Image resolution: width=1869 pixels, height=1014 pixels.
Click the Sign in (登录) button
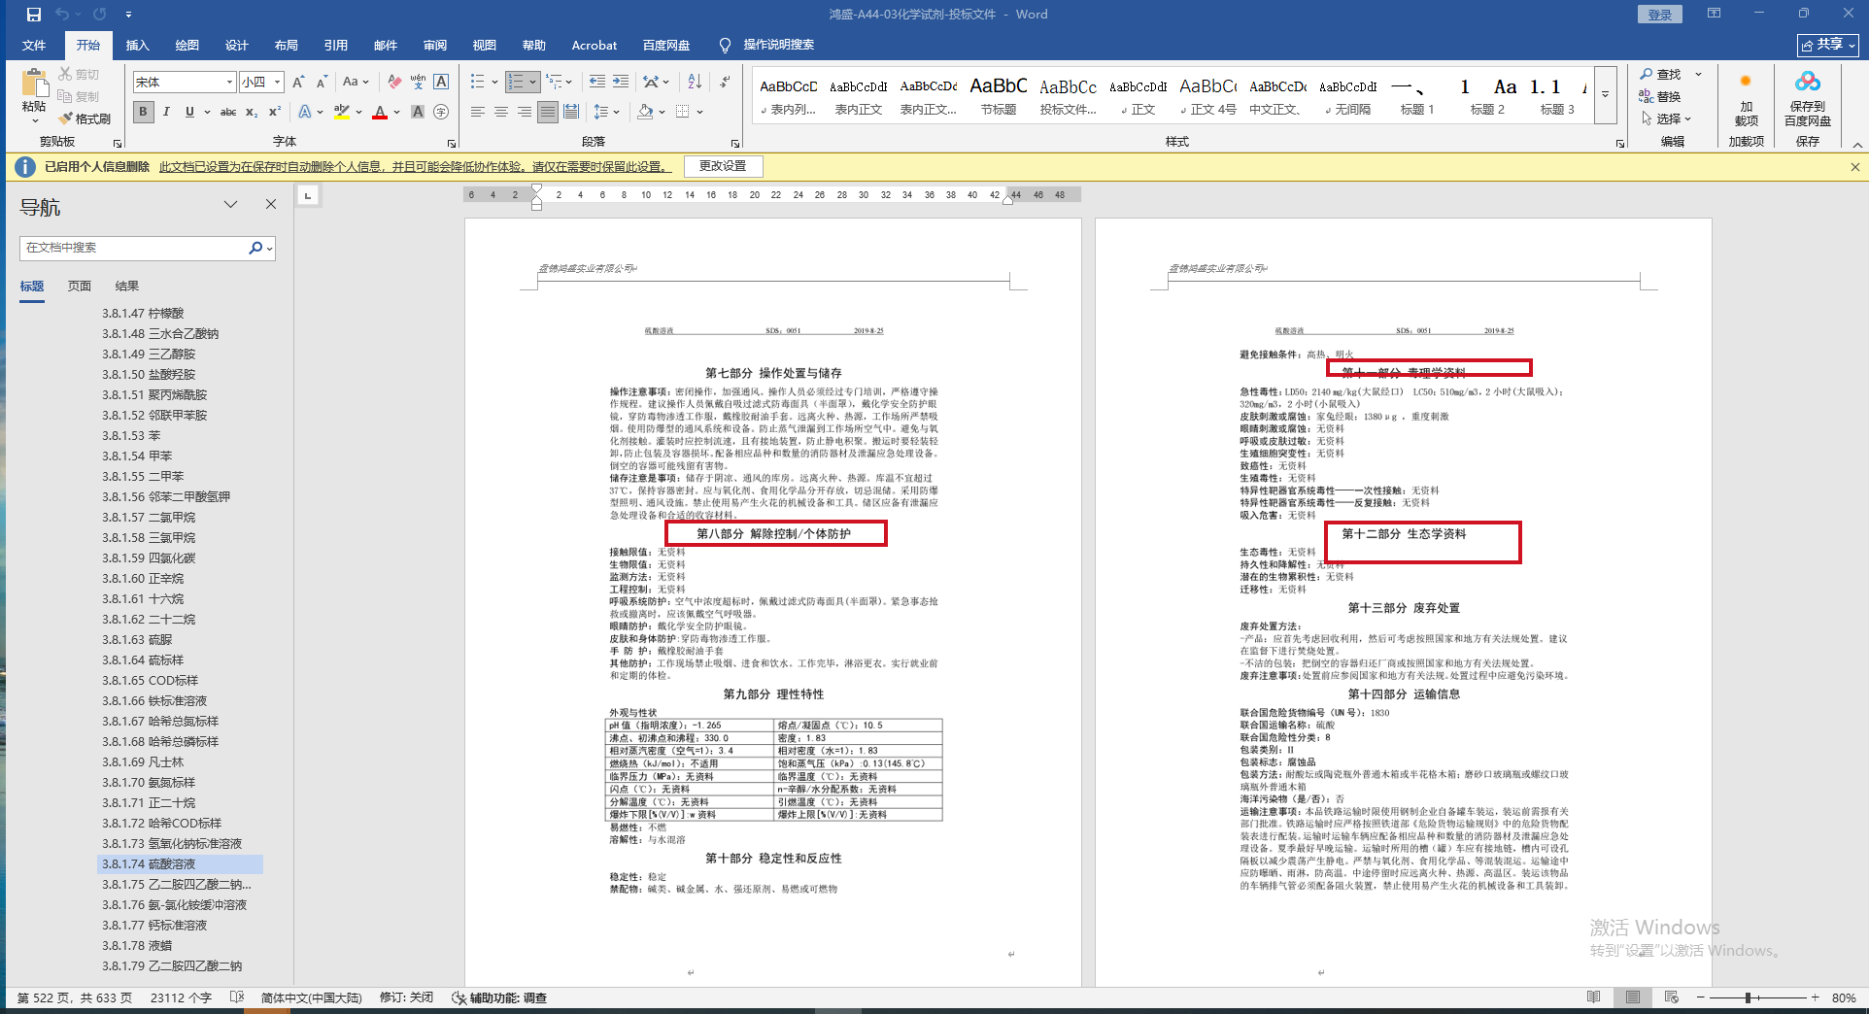(x=1660, y=15)
